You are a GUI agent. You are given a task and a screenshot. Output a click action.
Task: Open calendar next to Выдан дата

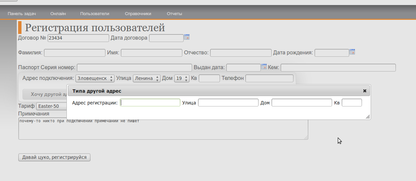pyautogui.click(x=264, y=66)
